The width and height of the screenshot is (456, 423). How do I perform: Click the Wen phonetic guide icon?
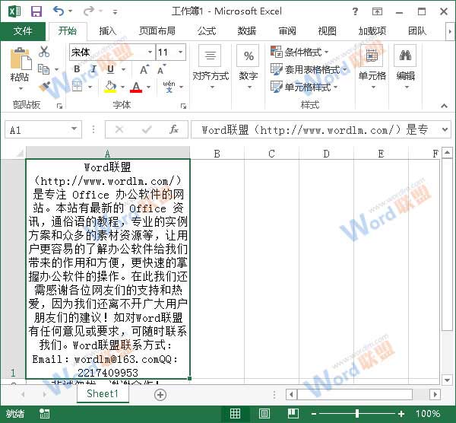pos(169,87)
